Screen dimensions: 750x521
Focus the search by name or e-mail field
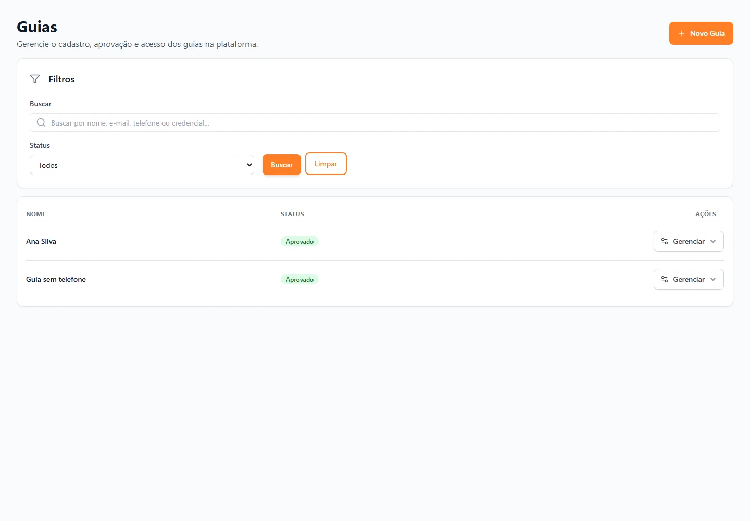375,122
